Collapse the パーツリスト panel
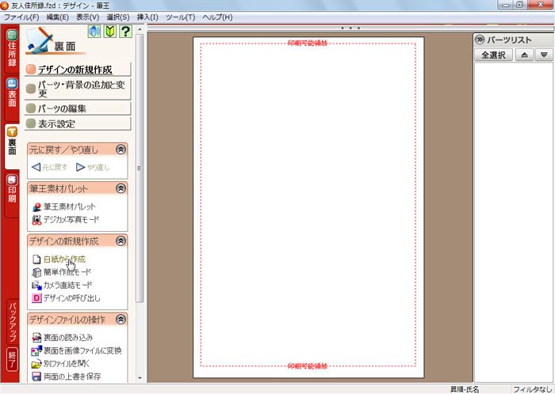This screenshot has height=394, width=555. click(480, 40)
